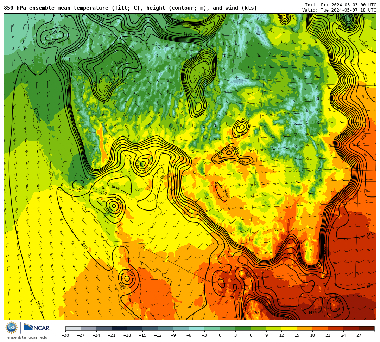Click the 9 colorbar label
Viewport: 380px width, 342px height.
pyautogui.click(x=266, y=335)
